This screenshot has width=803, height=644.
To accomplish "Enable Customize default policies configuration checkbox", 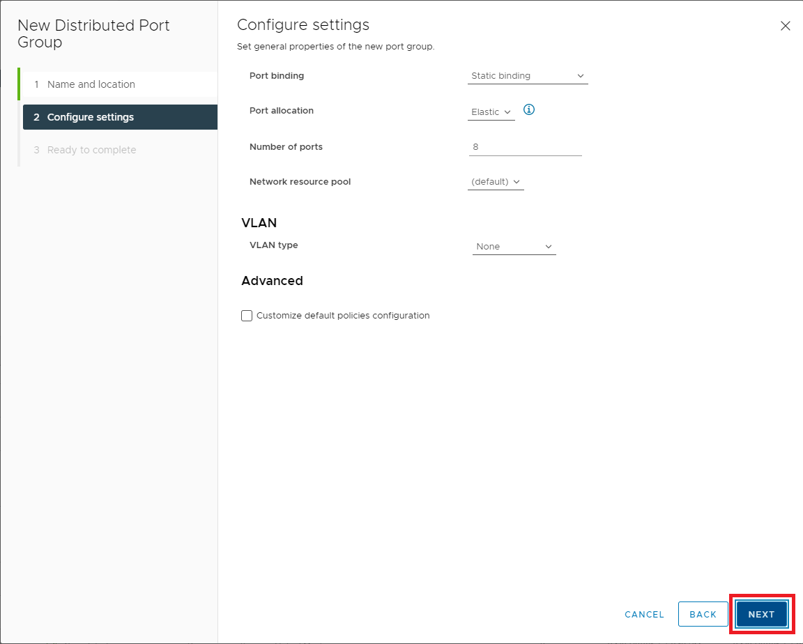I will pos(247,316).
